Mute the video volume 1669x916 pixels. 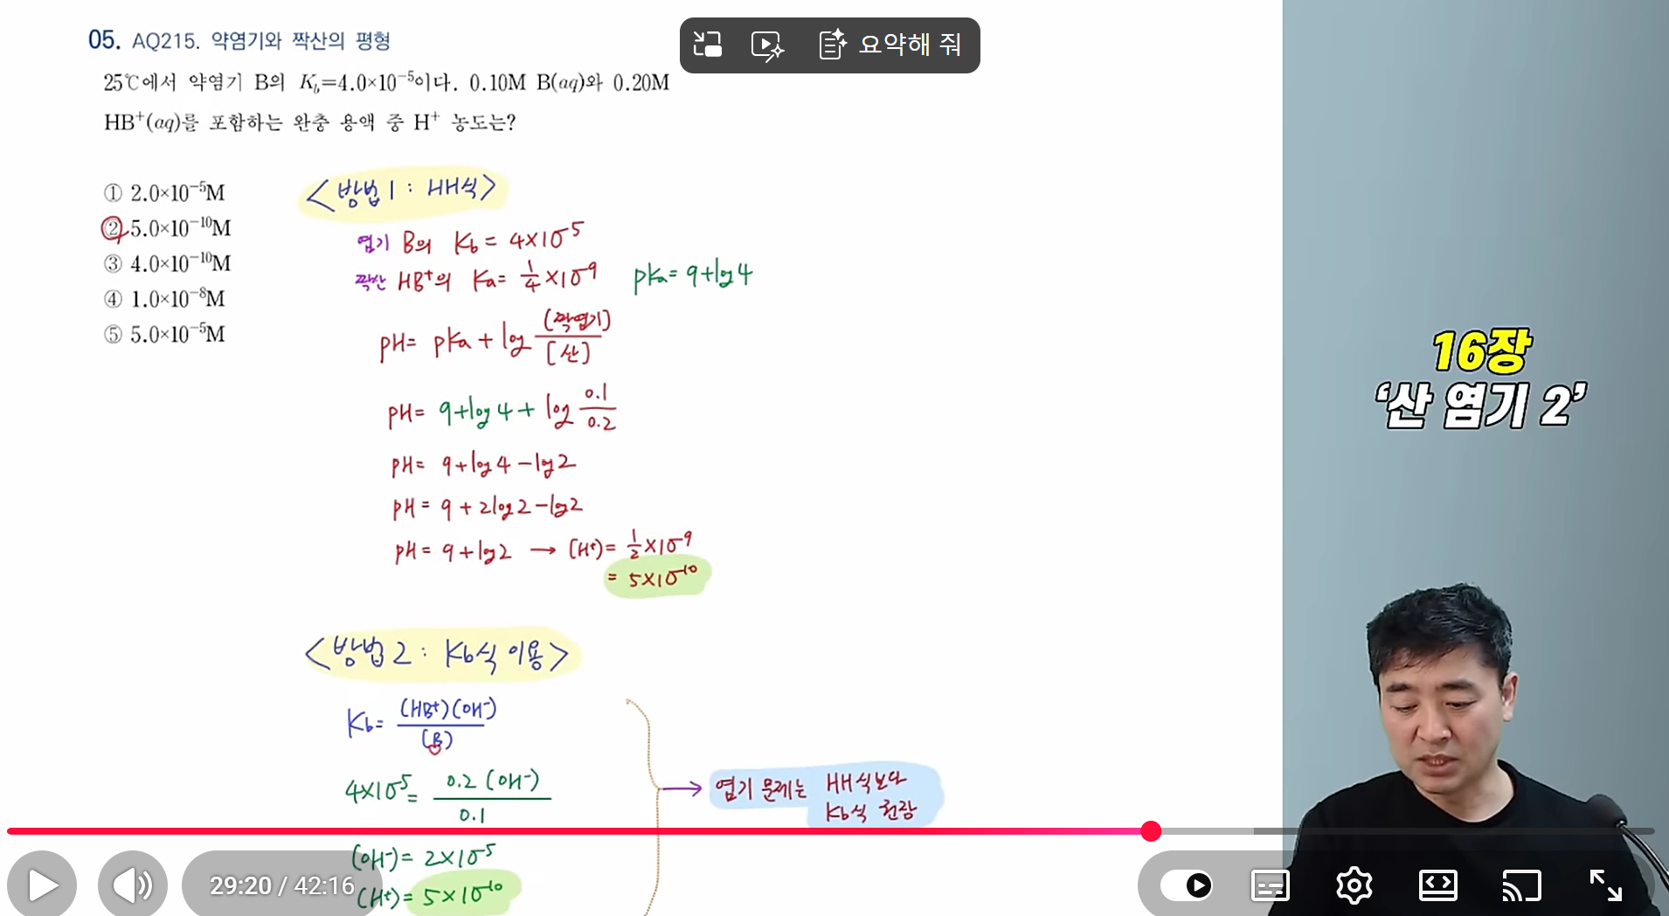click(x=133, y=885)
